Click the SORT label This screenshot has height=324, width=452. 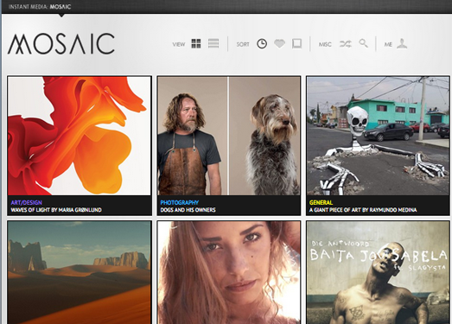[x=243, y=44]
